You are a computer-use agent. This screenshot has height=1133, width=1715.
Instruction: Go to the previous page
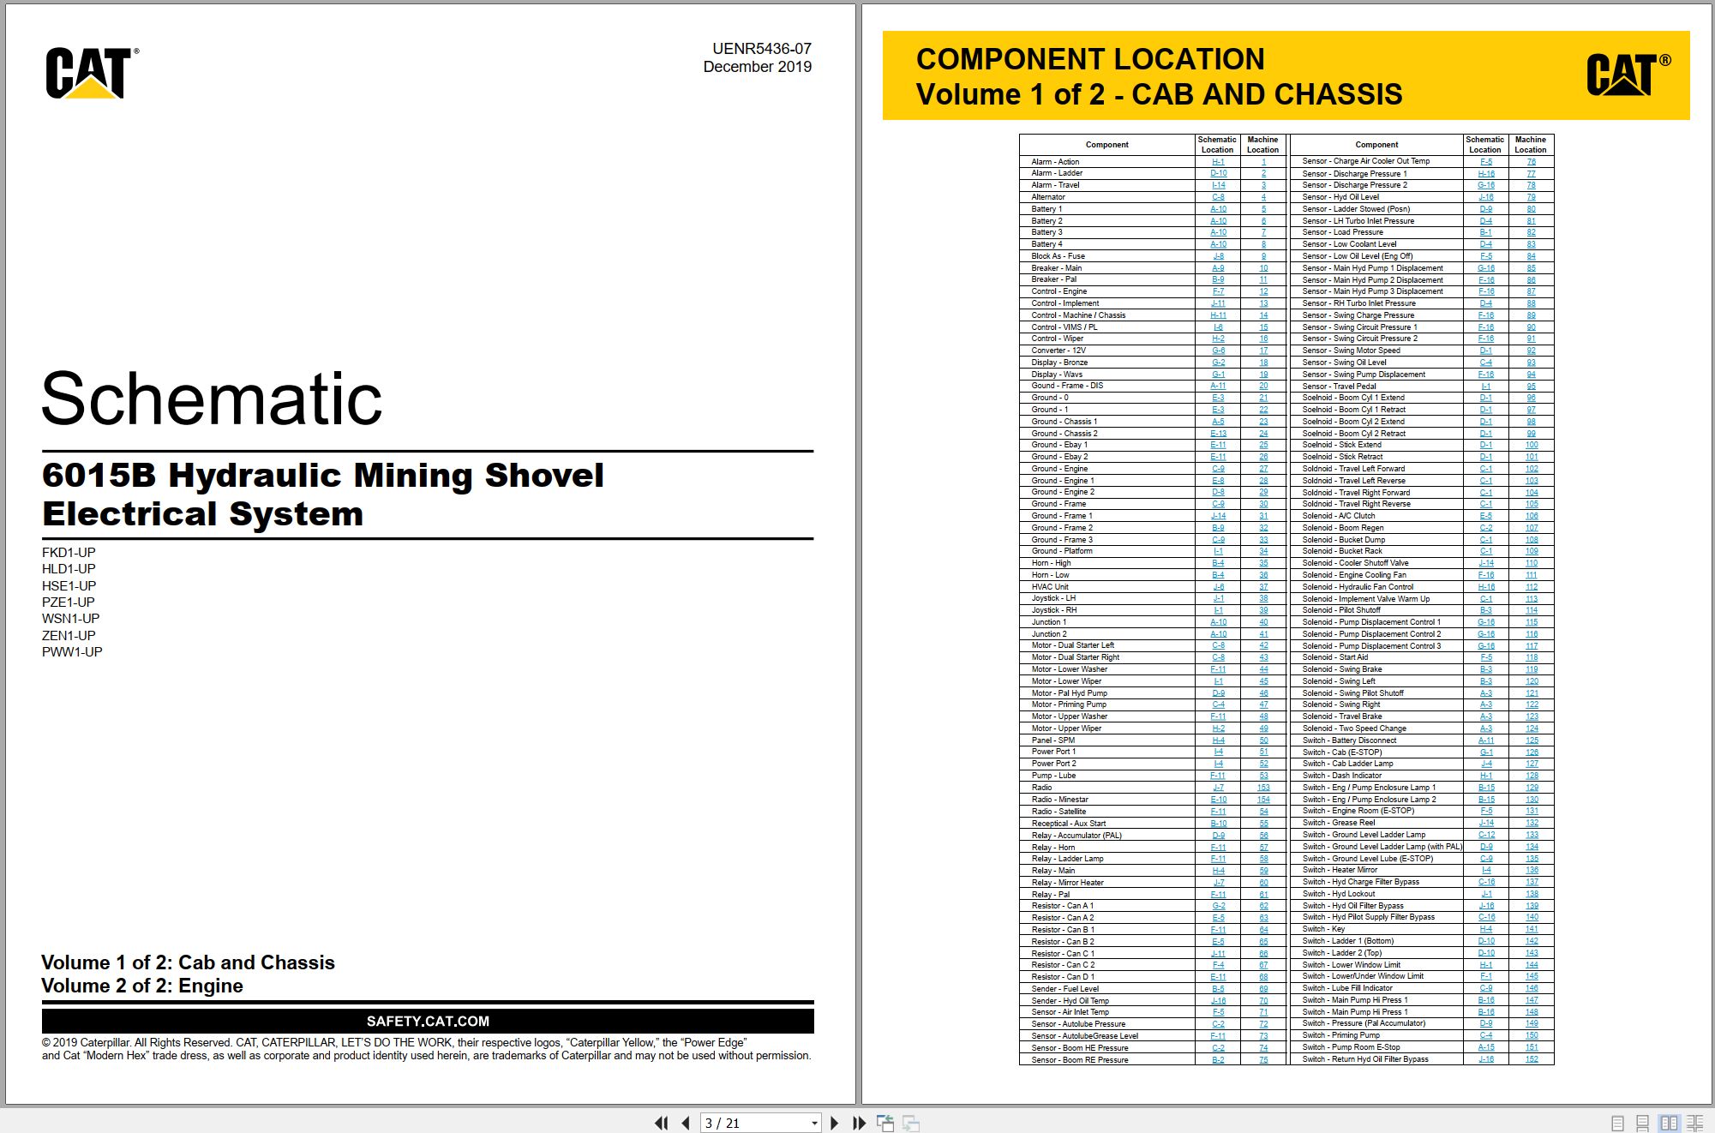(x=685, y=1123)
